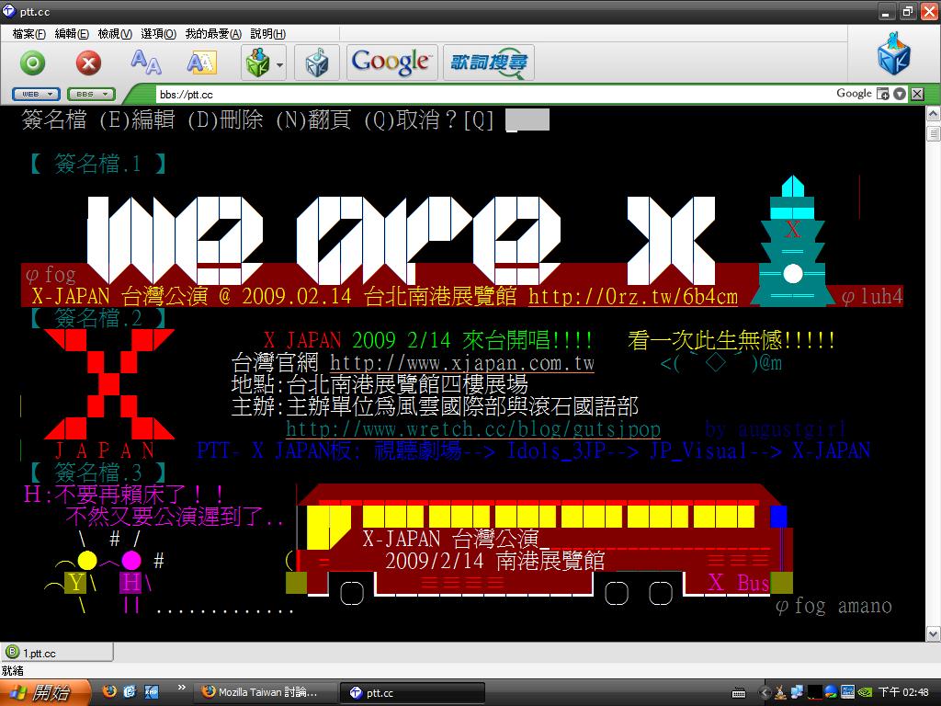Click the 簽名檔.1 heading
This screenshot has width=941, height=706.
click(x=97, y=164)
